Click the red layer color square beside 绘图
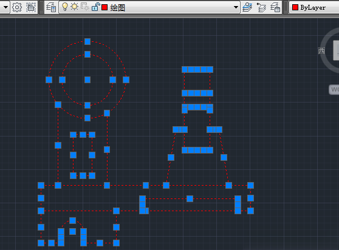Viewport: 339px width, 250px height. [104, 7]
